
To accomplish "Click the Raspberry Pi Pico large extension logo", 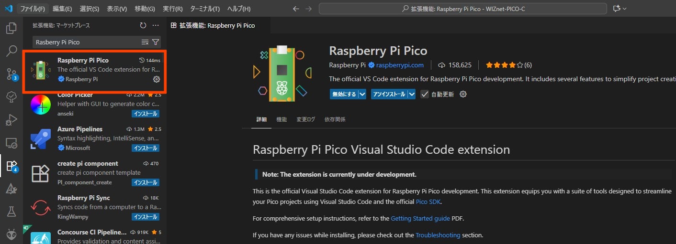I will coord(281,73).
